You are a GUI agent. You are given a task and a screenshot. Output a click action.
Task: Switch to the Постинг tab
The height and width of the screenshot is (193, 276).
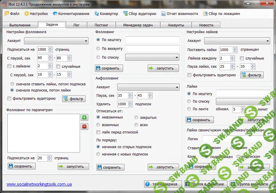pos(101,25)
